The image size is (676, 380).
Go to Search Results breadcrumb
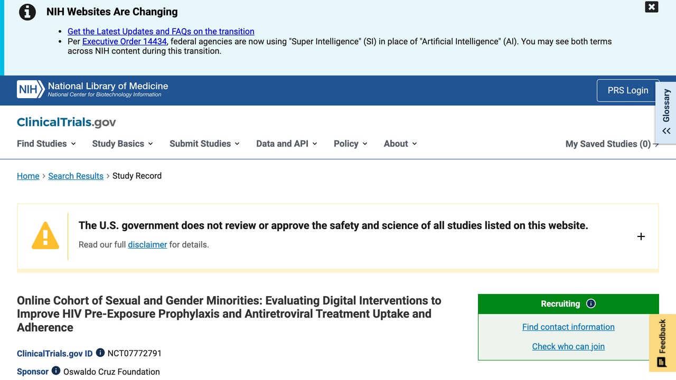(x=76, y=176)
